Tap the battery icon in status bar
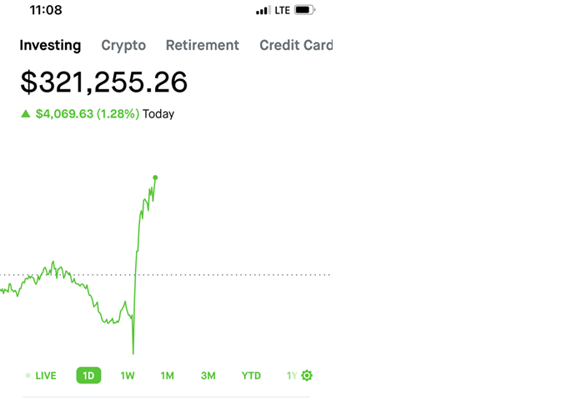 [x=305, y=10]
